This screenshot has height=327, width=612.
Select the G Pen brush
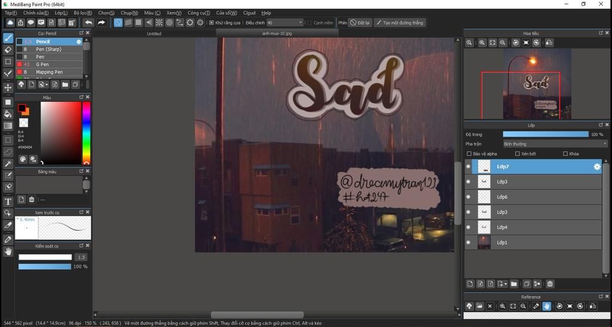(x=49, y=64)
